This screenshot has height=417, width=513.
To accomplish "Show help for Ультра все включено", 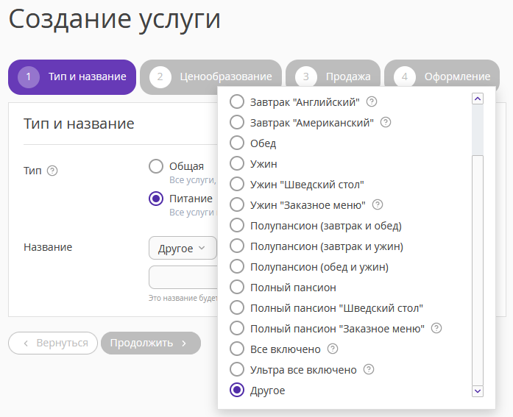I will point(369,369).
